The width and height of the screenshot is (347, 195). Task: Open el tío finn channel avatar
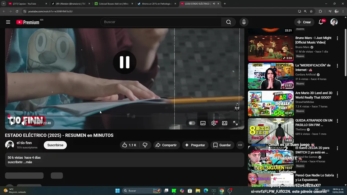(x=9, y=145)
